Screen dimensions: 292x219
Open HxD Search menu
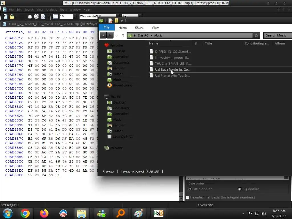[x=29, y=9]
